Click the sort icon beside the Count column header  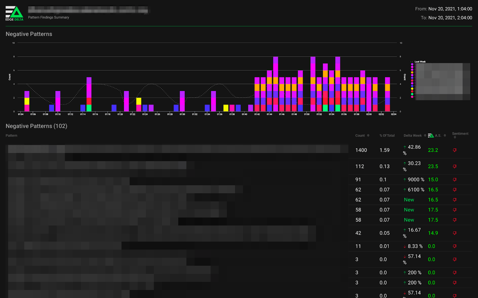tap(368, 136)
